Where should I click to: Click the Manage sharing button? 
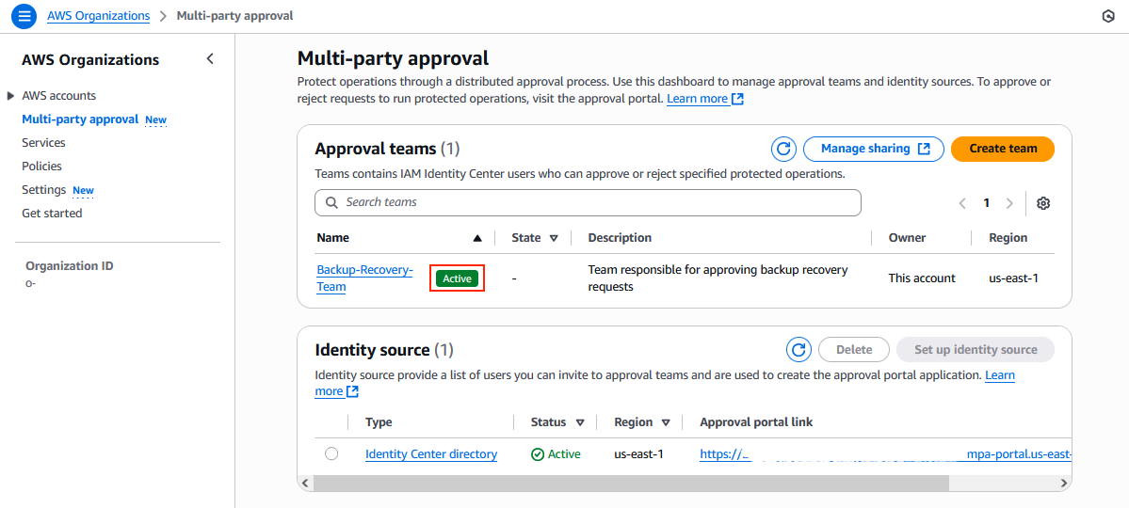click(874, 149)
